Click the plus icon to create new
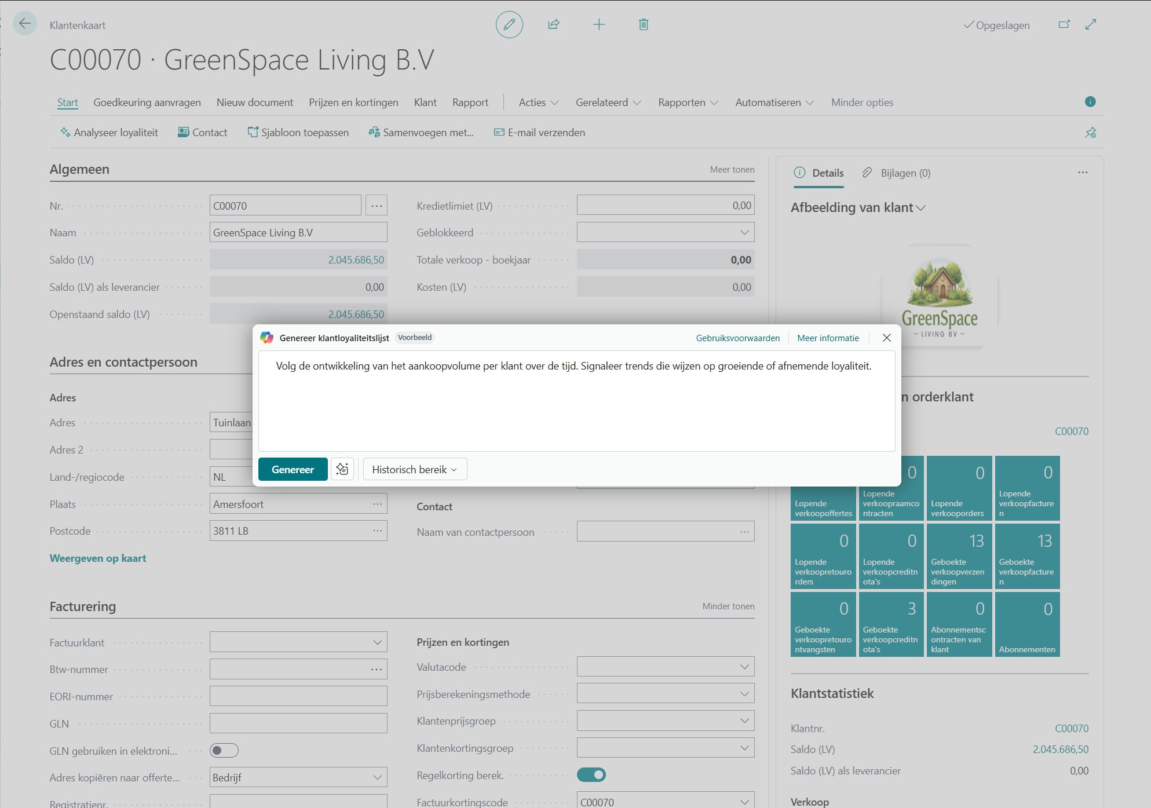1151x808 pixels. 599,25
